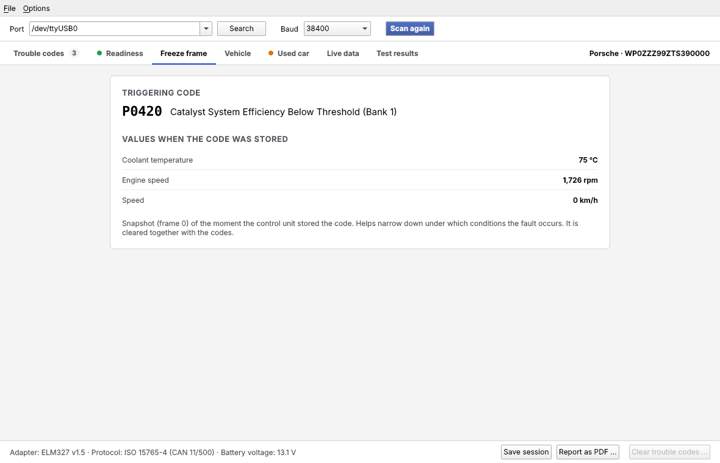Click the Scan again button
The height and width of the screenshot is (463, 720).
pyautogui.click(x=409, y=29)
